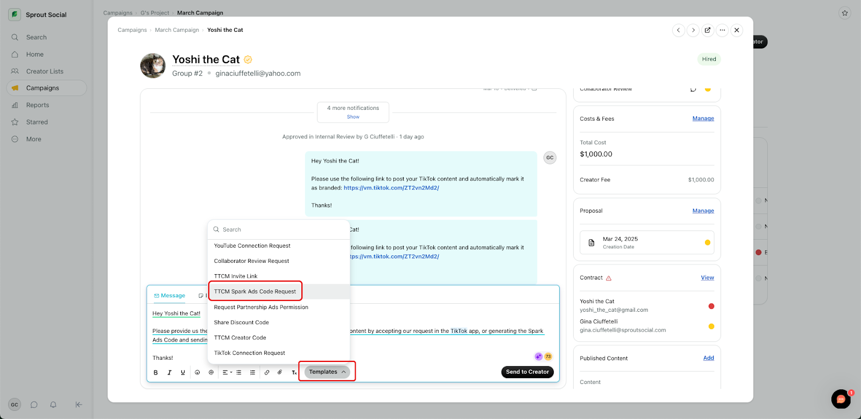
Task: Open the support chat launcher
Action: [841, 399]
